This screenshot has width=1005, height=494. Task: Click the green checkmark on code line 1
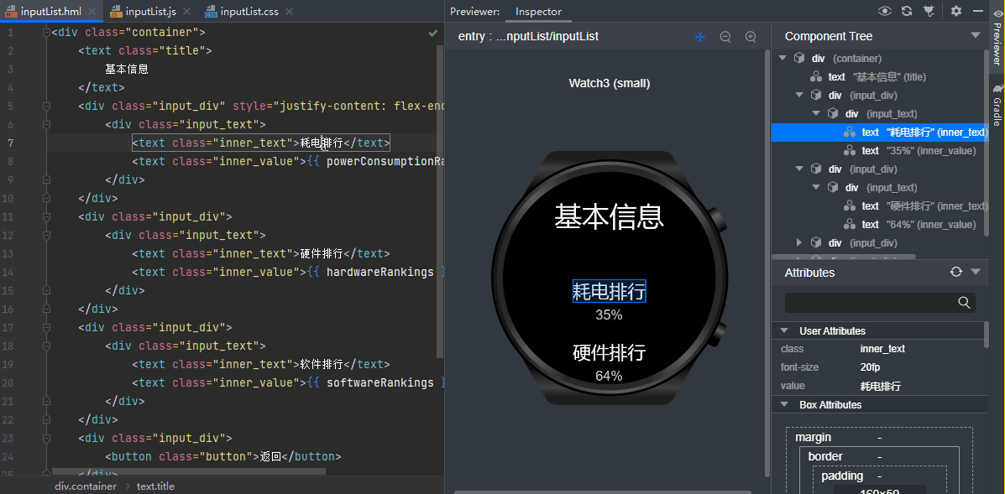coord(432,34)
